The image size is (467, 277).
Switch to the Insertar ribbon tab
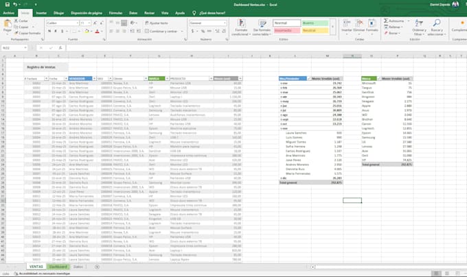pyautogui.click(x=41, y=13)
